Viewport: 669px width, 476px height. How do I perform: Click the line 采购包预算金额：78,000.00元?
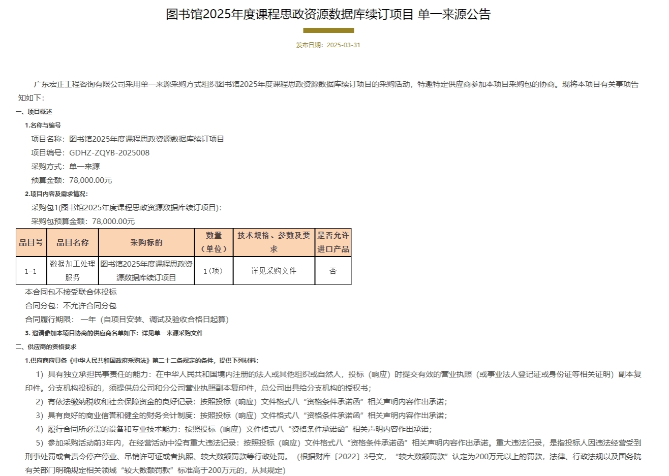click(x=83, y=221)
